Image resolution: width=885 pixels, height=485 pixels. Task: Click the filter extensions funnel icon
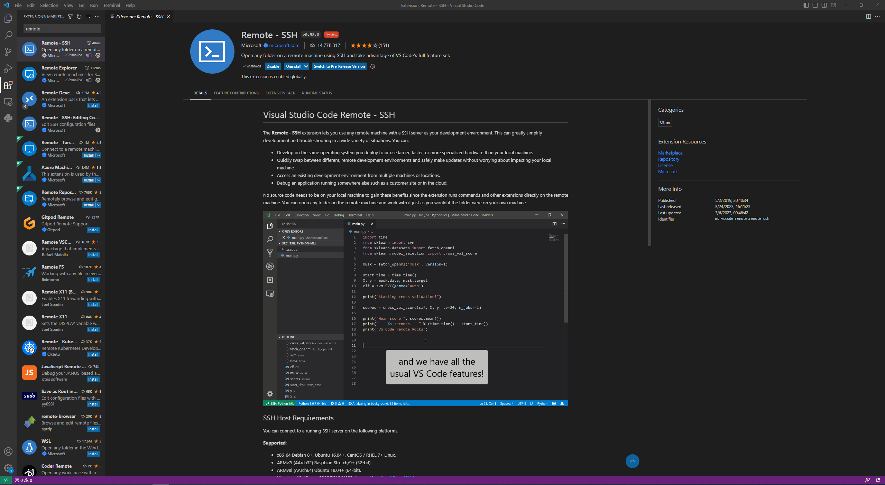tap(70, 17)
